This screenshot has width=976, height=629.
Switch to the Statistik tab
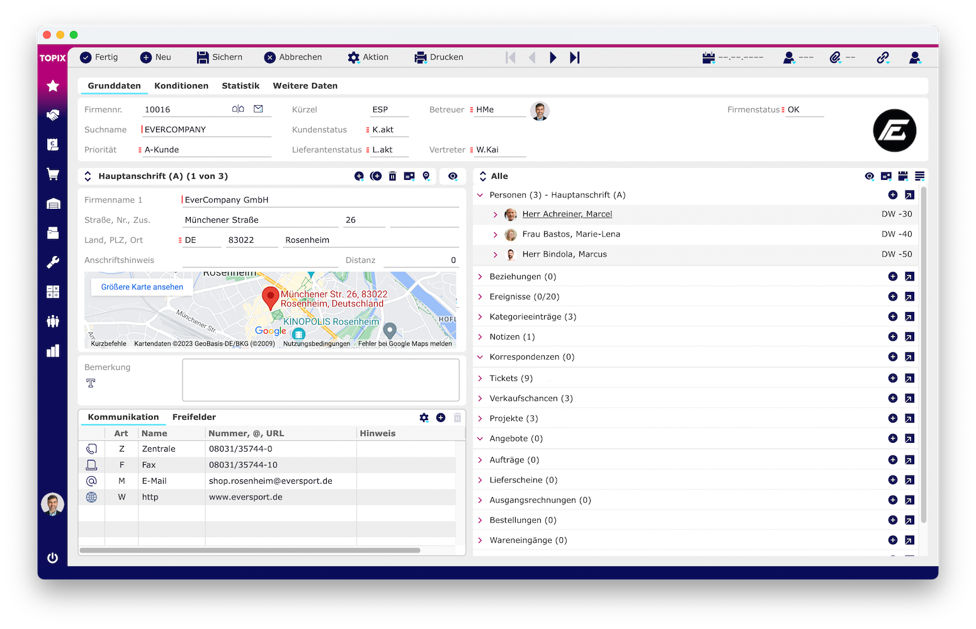(x=241, y=86)
